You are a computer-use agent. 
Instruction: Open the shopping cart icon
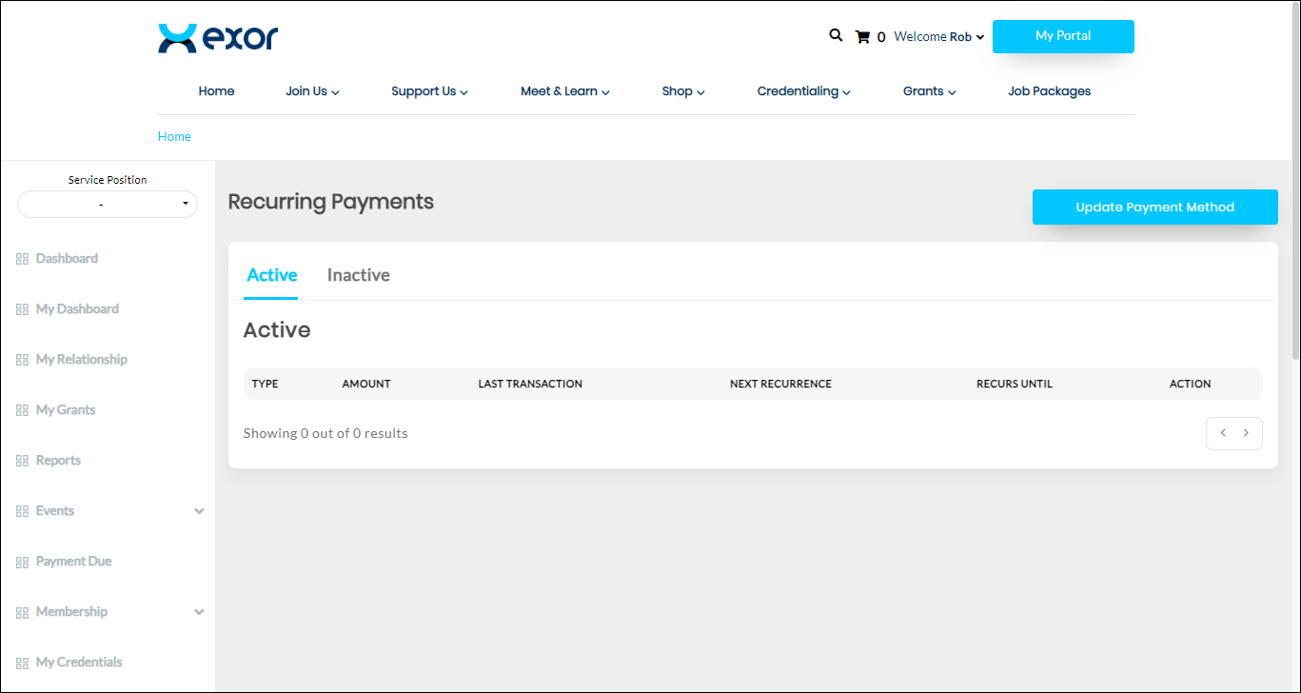pos(862,37)
